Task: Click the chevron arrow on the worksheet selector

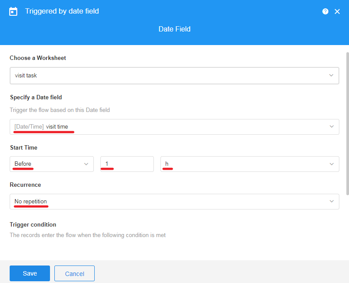Action: click(331, 75)
